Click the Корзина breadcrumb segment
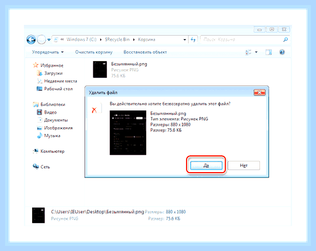This screenshot has height=251, width=316. (146, 39)
